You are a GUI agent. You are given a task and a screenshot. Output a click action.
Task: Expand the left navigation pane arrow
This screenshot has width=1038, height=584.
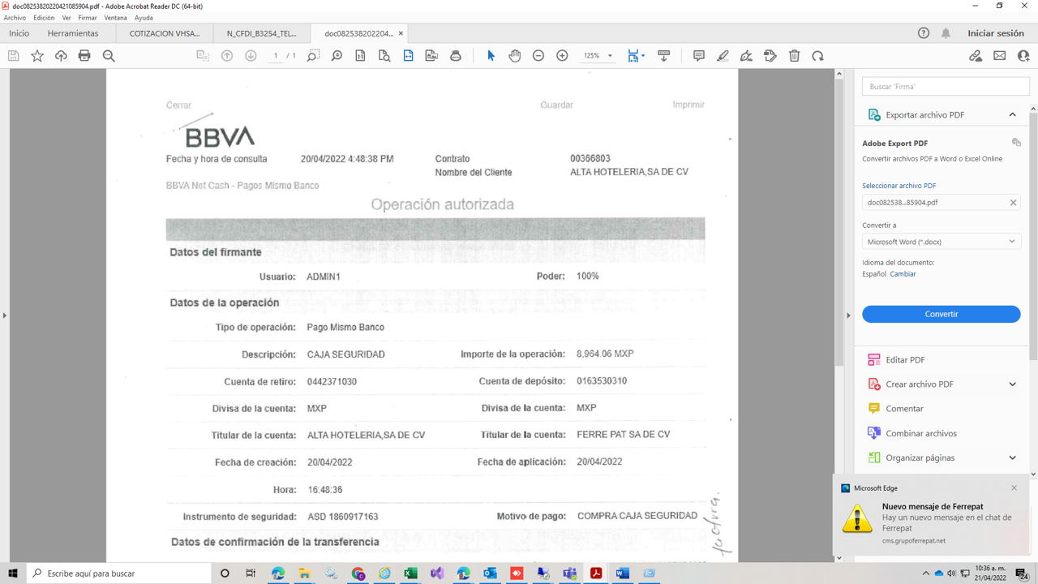pos(4,316)
